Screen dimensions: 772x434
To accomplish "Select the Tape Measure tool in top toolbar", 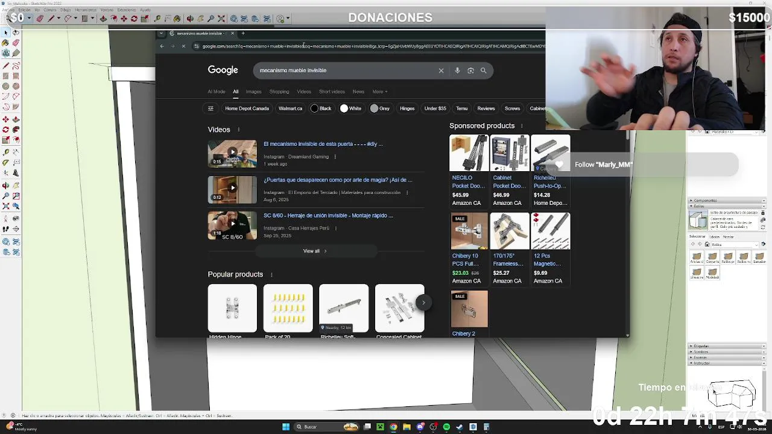I will click(x=157, y=18).
